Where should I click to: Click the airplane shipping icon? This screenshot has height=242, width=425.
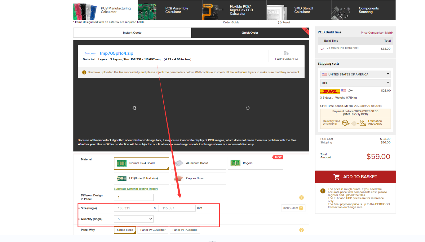[350, 91]
